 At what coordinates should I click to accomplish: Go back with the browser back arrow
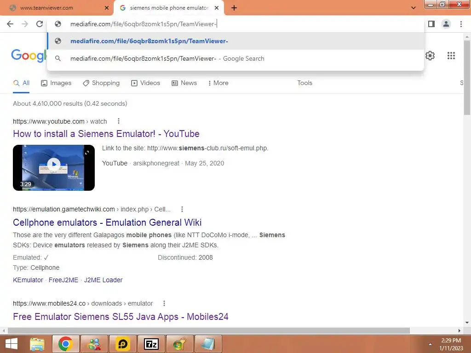(10, 24)
